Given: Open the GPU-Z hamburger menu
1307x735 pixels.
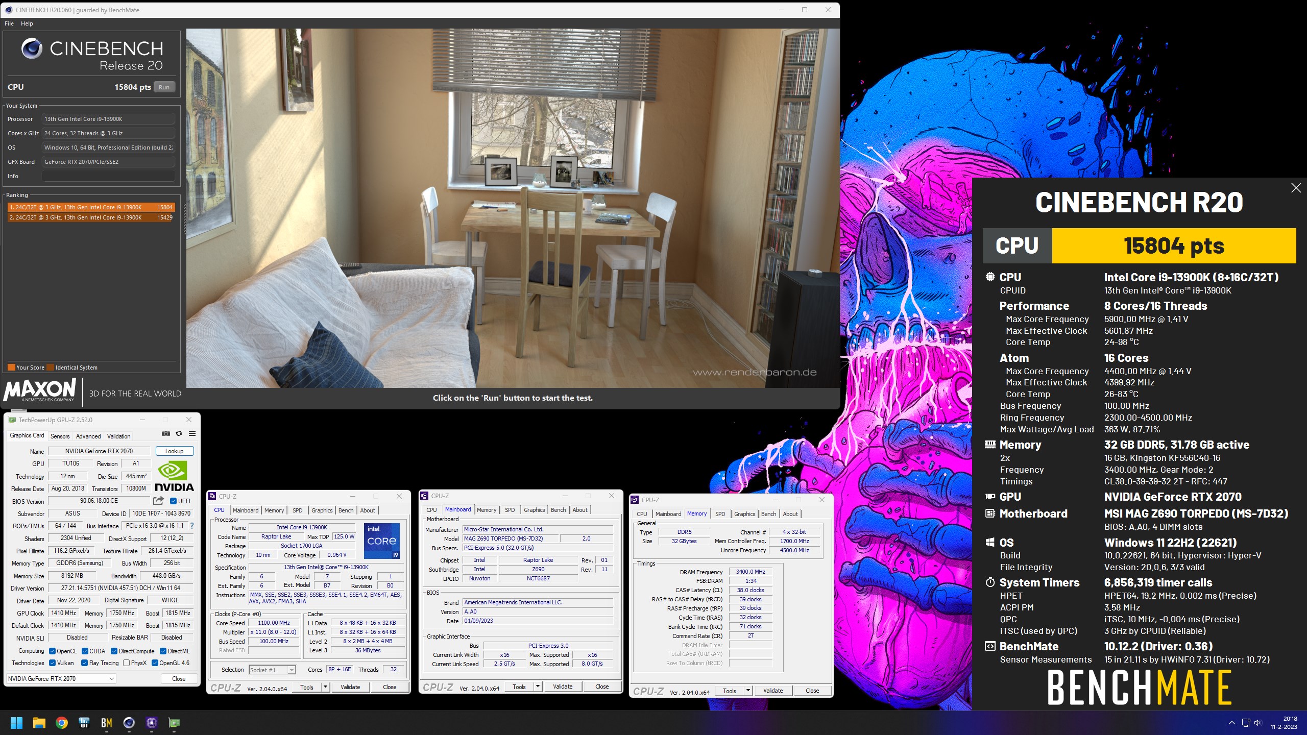Looking at the screenshot, I should click(192, 433).
